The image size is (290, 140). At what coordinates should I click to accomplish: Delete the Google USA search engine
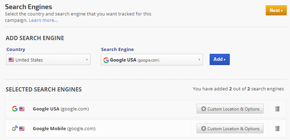(x=277, y=109)
